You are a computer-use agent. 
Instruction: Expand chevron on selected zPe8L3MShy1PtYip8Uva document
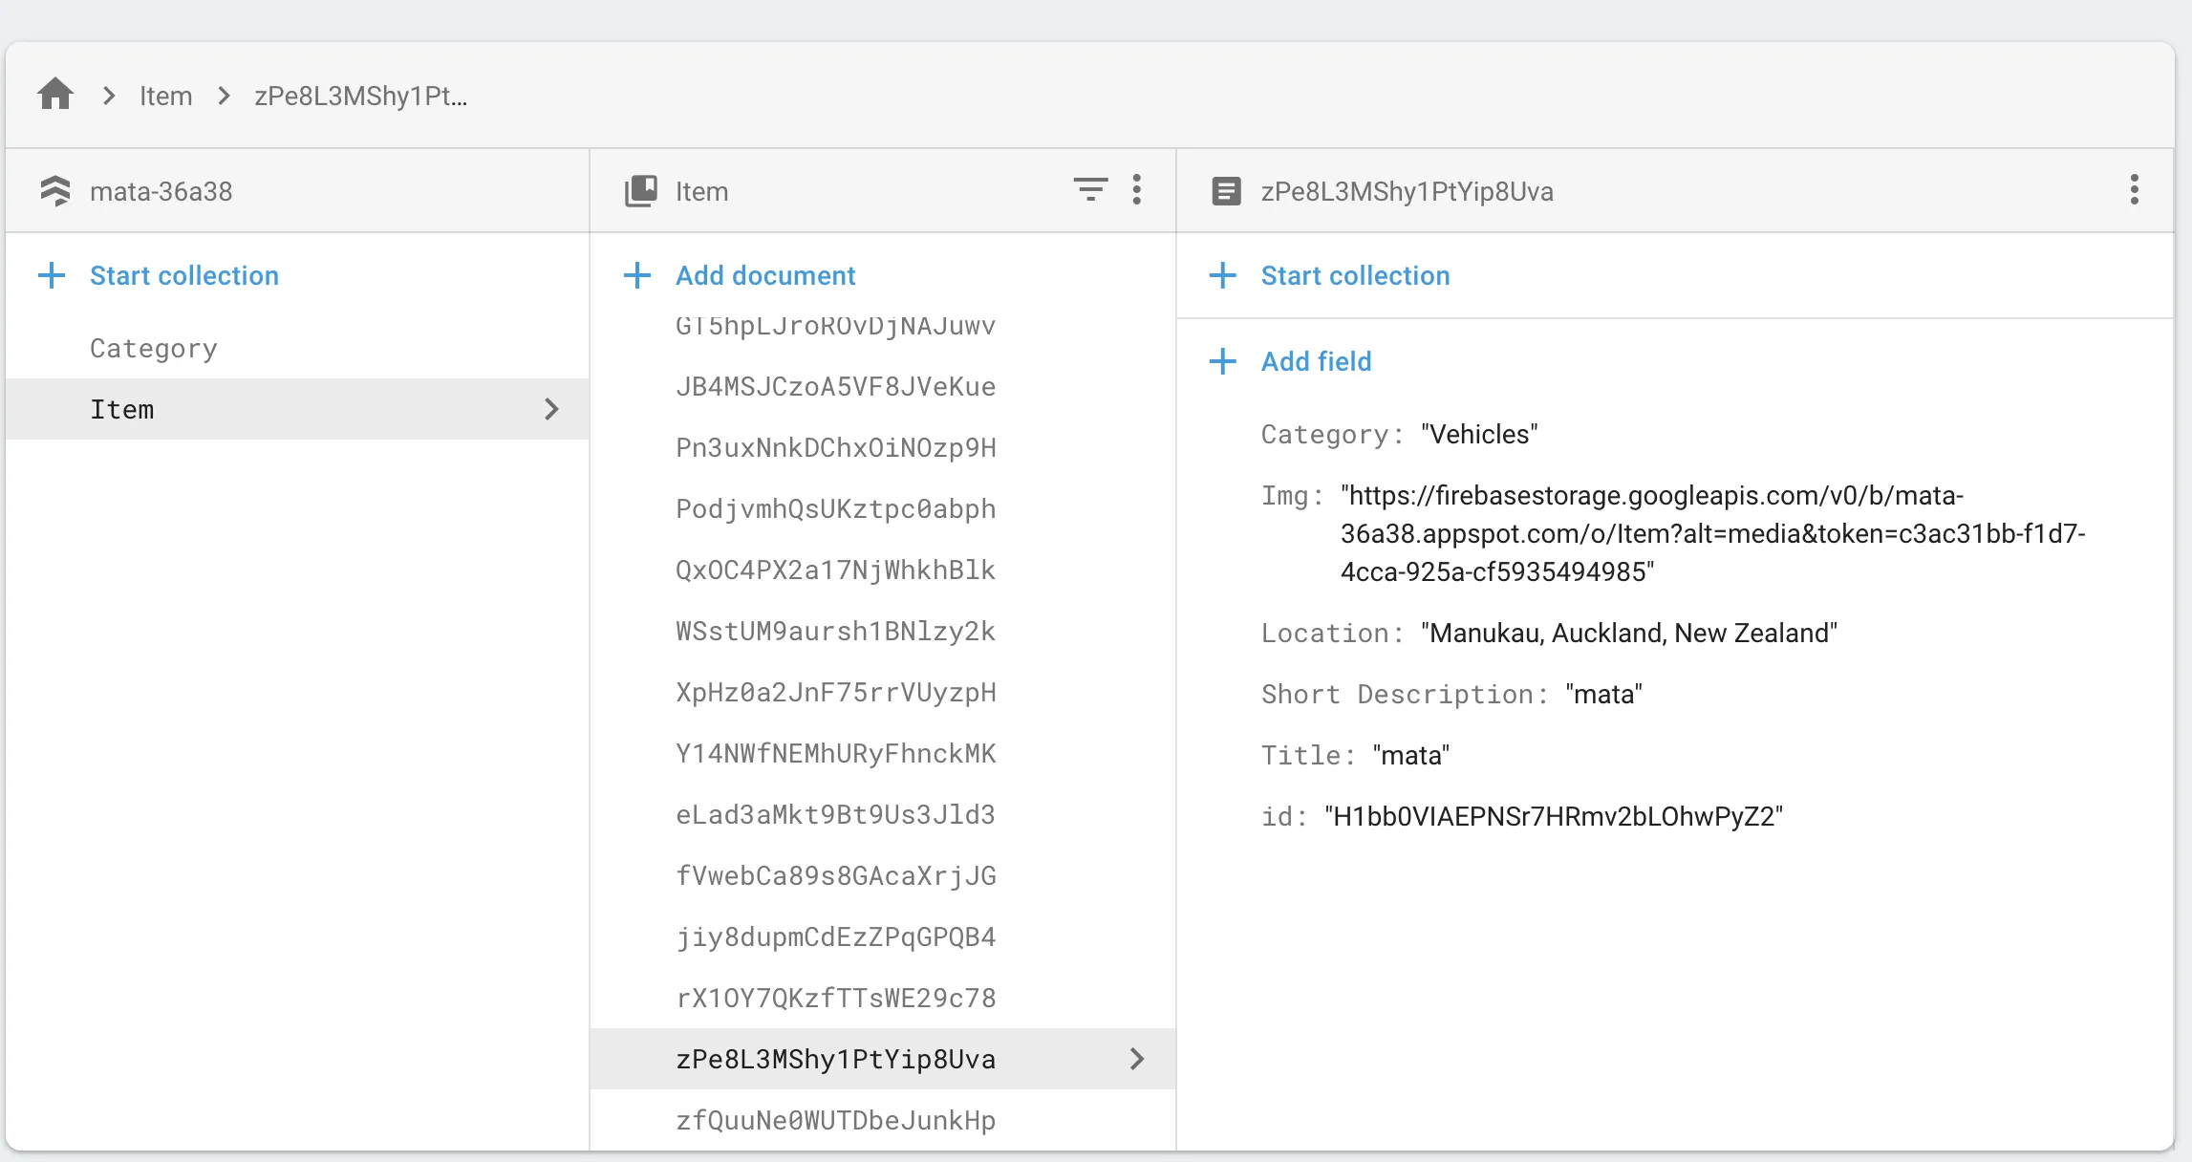tap(1136, 1059)
